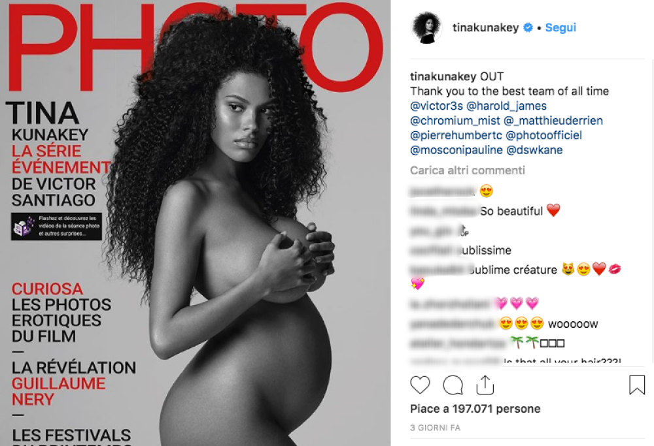Viewport: 654px width, 446px height.
Task: Visit the @_matthieuderrien tagged profile
Action: [x=553, y=121]
